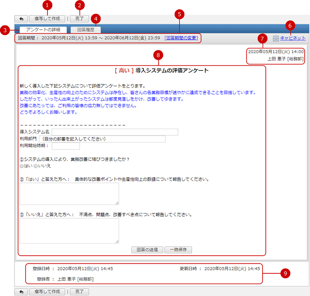Choose the いいえ radio option
The image size is (310, 296).
36,166
